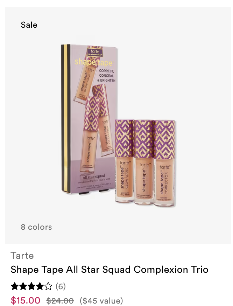Screen dimensions: 233x306
Task: Click the Correct, Conceal & Brighten box text
Action: click(106, 76)
